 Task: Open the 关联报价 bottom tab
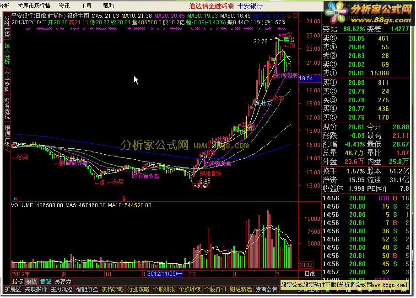pyautogui.click(x=36, y=289)
